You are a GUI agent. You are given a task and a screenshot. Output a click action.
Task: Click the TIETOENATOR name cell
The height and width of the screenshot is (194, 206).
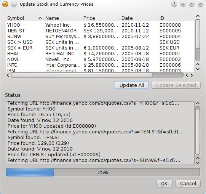[x=61, y=31]
